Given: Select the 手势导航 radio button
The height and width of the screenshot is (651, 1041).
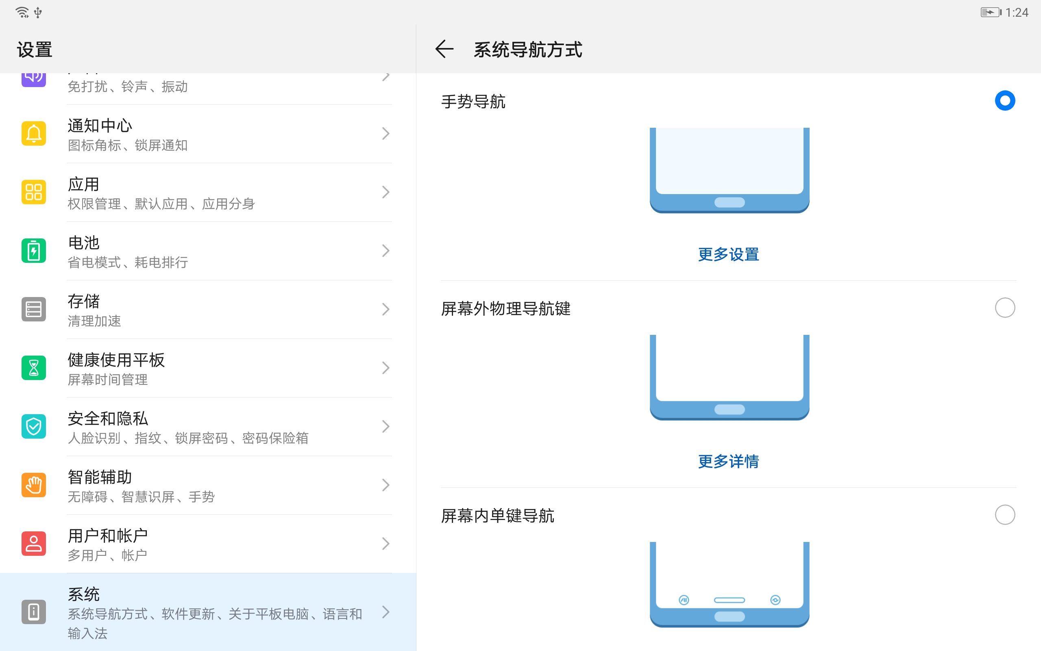Looking at the screenshot, I should click(x=1005, y=100).
